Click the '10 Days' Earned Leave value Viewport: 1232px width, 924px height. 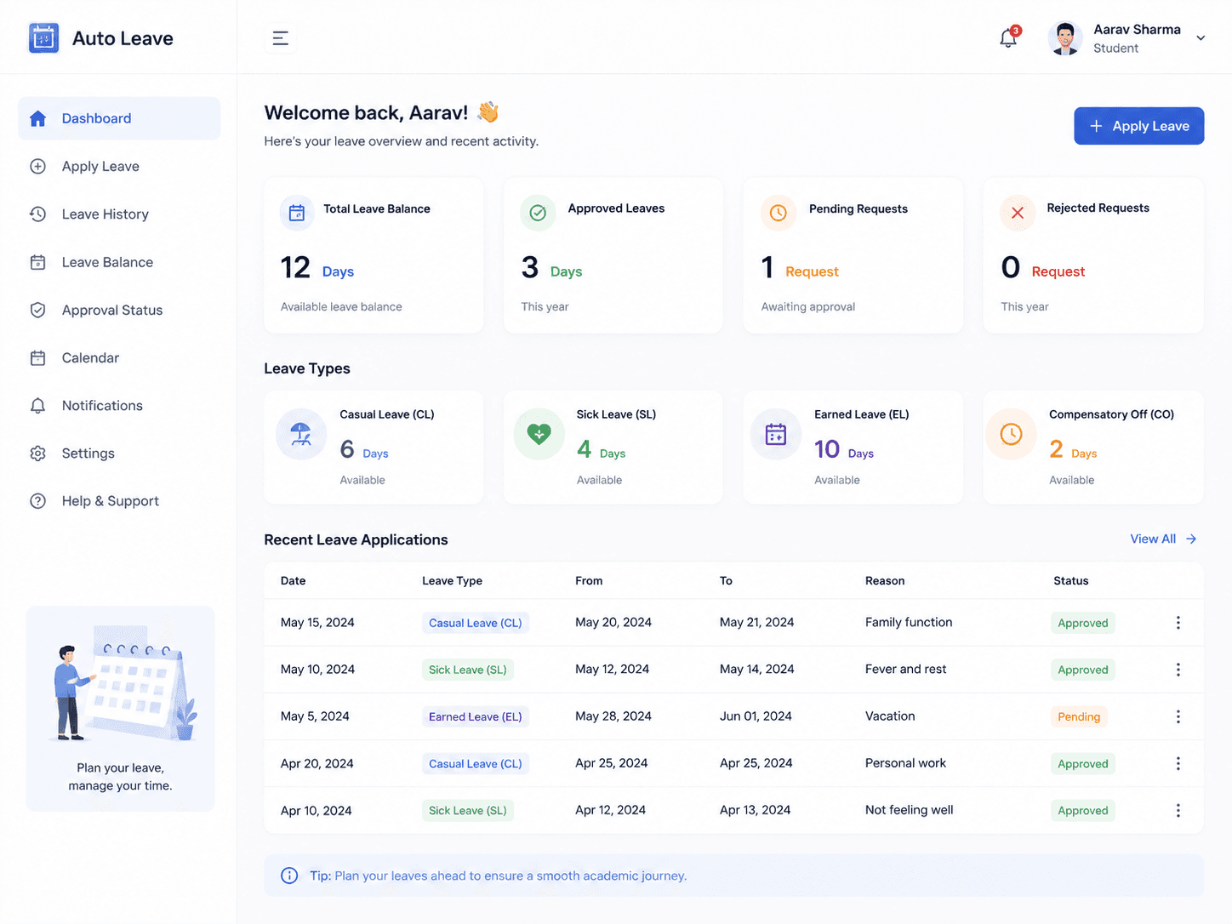point(844,449)
